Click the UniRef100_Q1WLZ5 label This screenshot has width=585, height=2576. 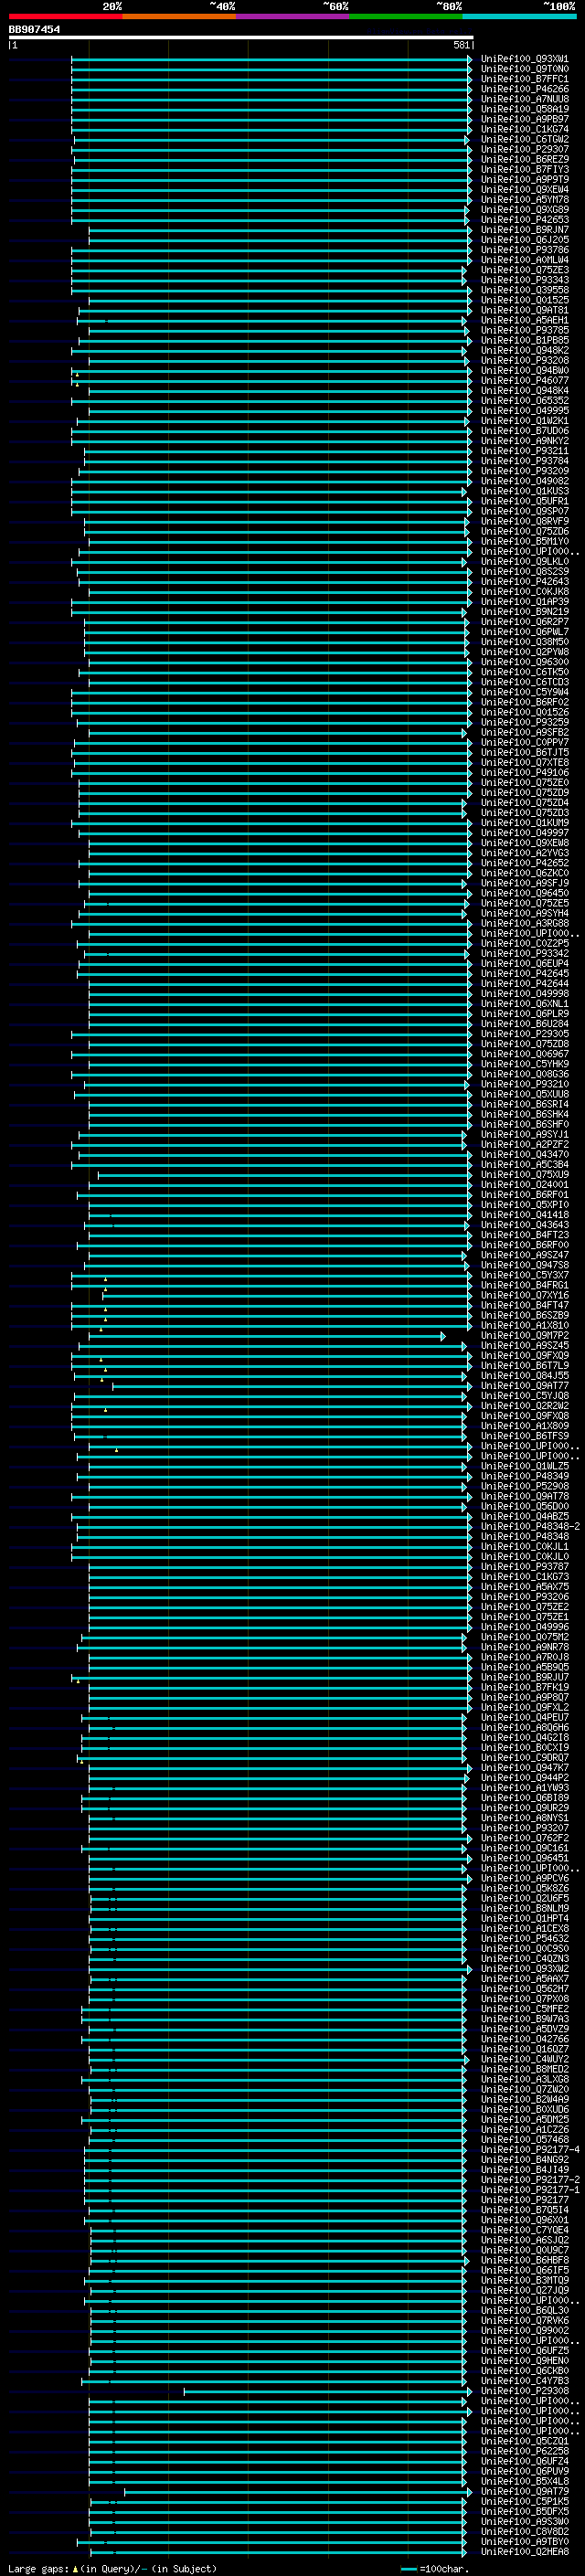525,1466
